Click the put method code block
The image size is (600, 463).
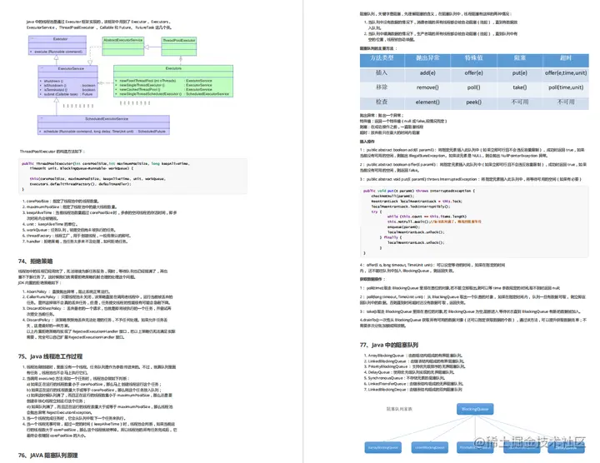pos(474,222)
